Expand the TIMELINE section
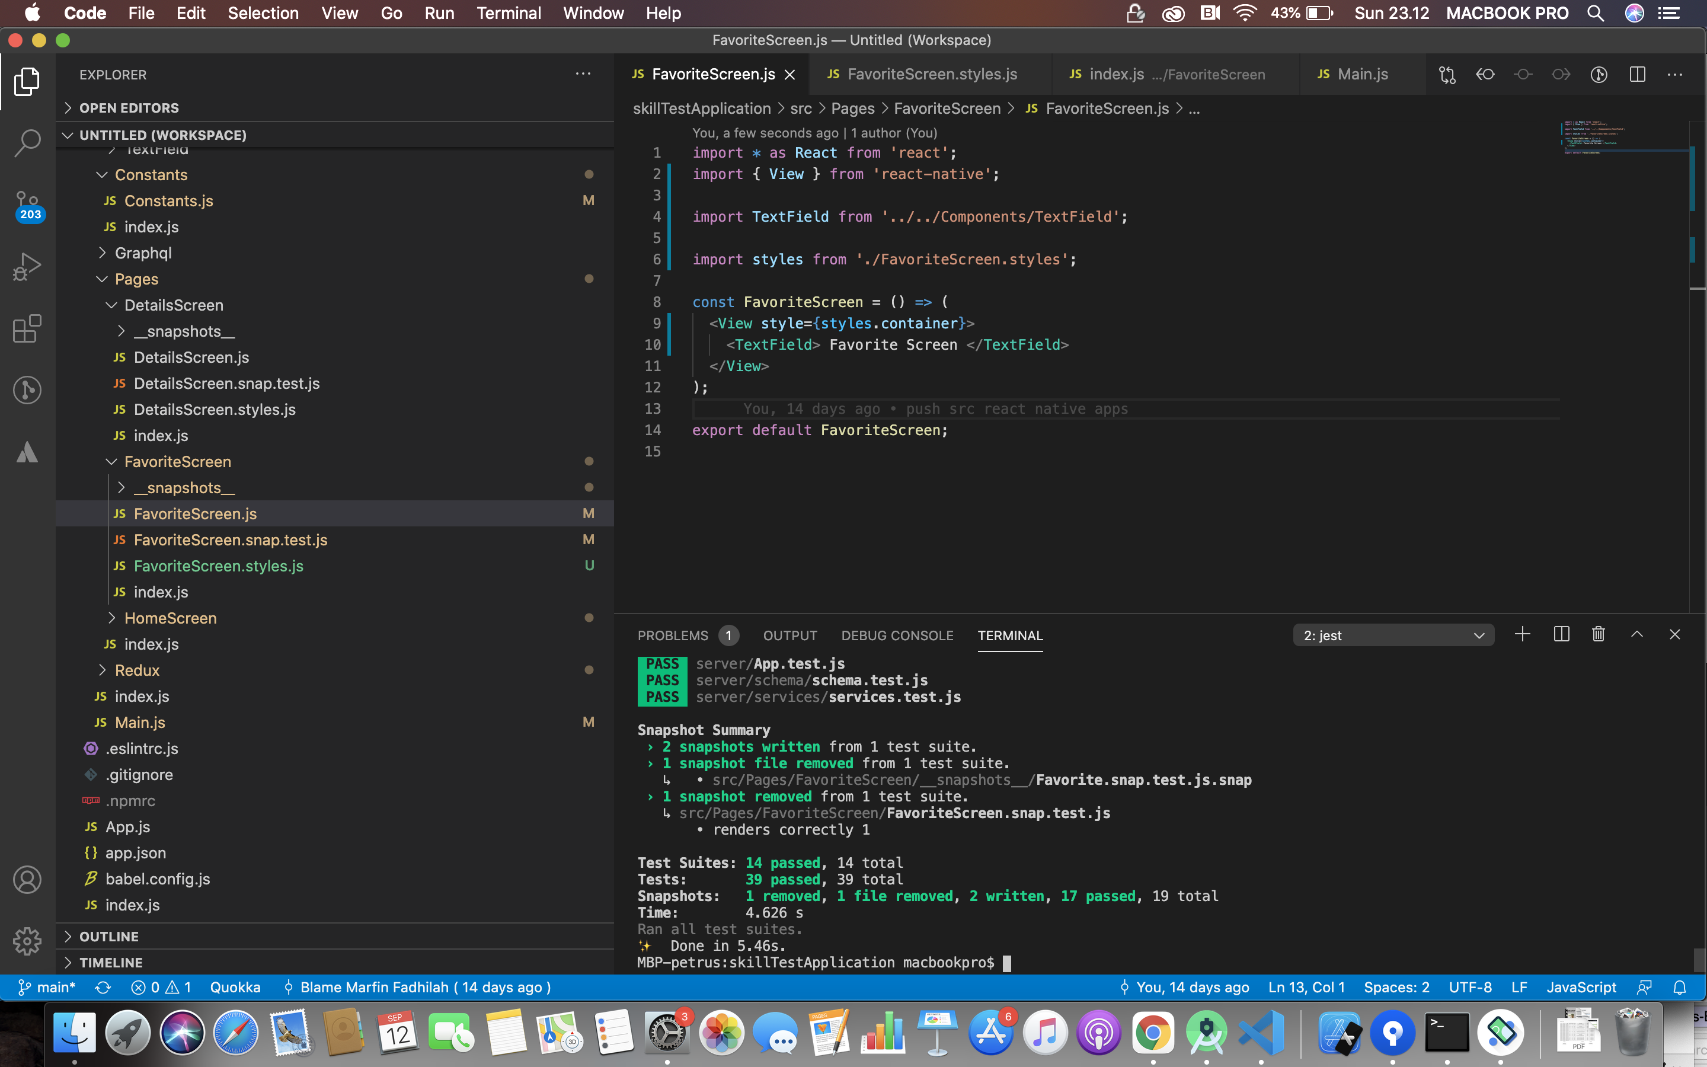The width and height of the screenshot is (1707, 1067). click(x=334, y=963)
